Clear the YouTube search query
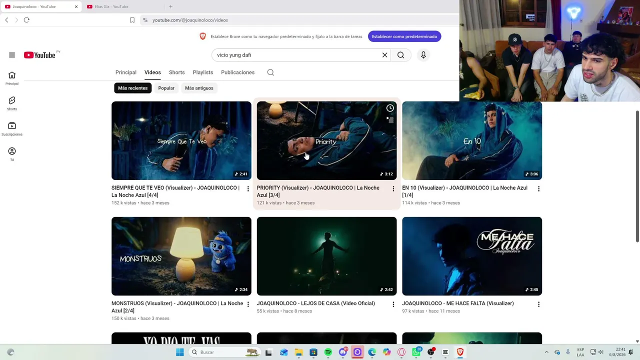The image size is (640, 360). pos(384,55)
